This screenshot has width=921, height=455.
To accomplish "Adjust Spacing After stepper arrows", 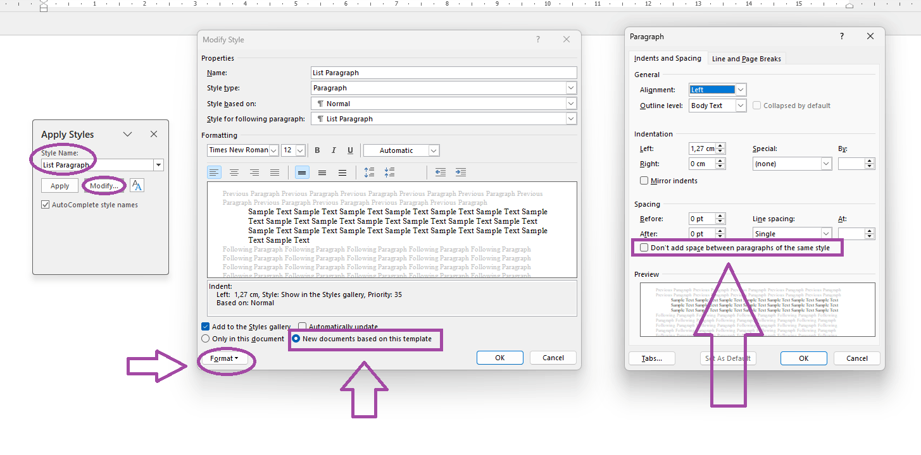I will click(x=720, y=234).
